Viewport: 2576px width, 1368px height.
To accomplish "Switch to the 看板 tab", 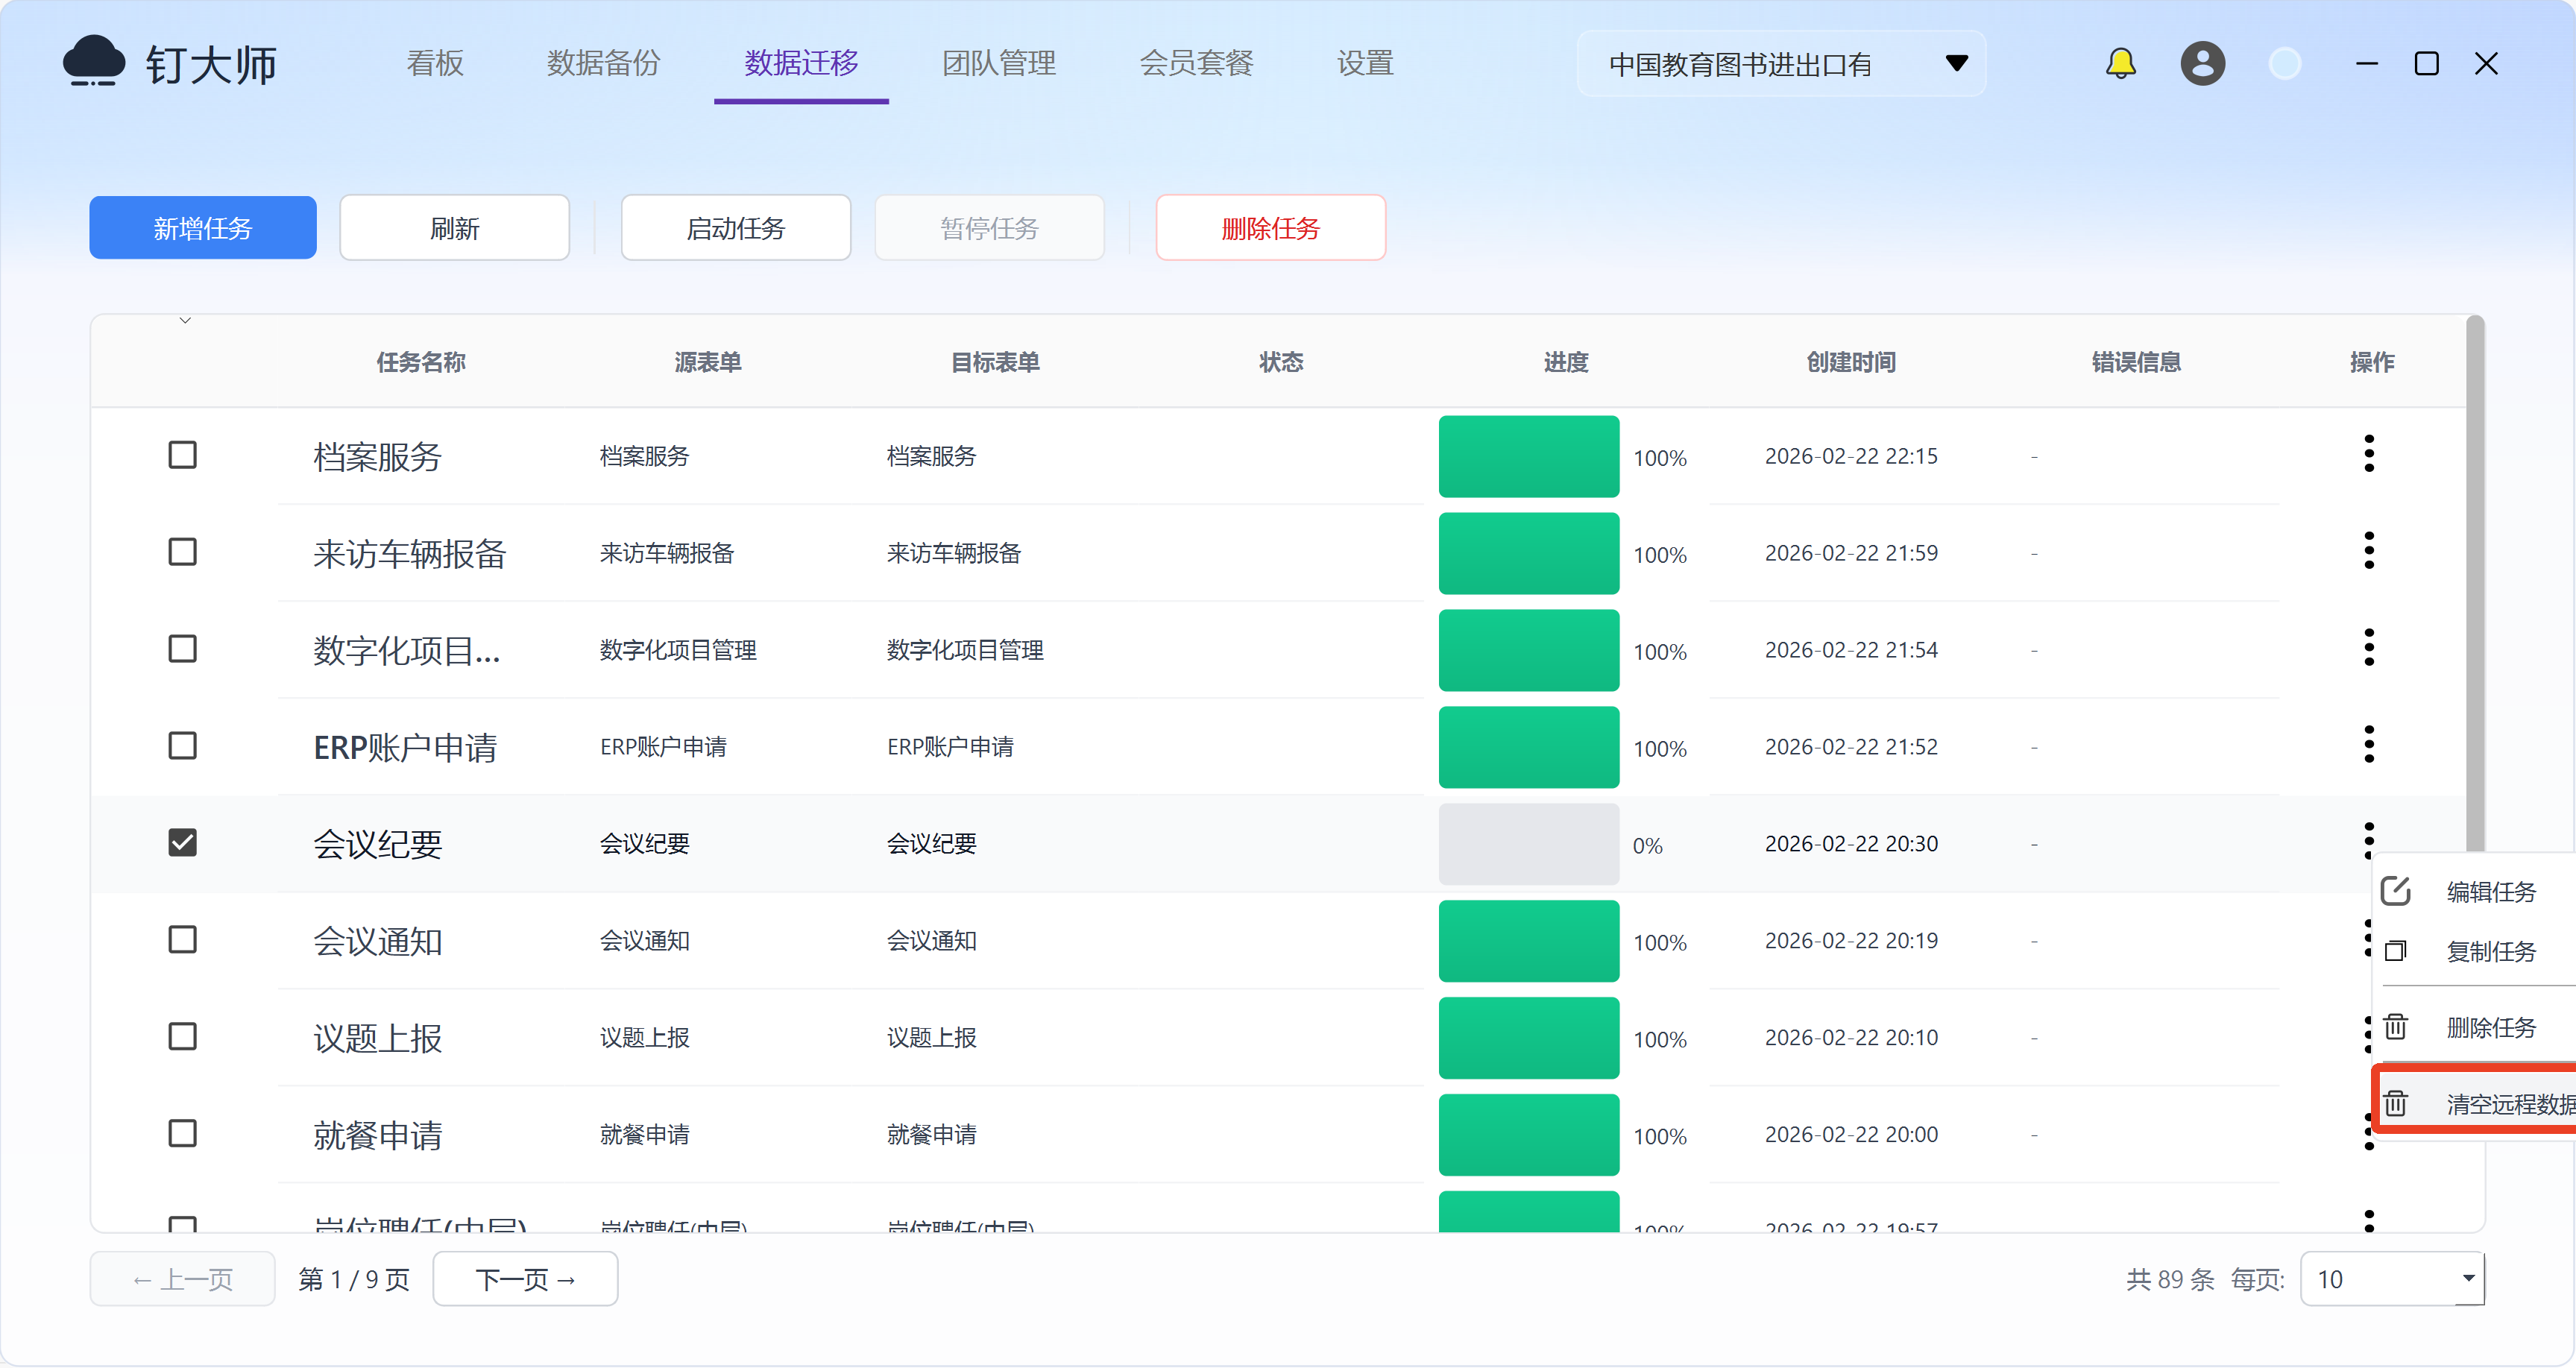I will pyautogui.click(x=435, y=63).
